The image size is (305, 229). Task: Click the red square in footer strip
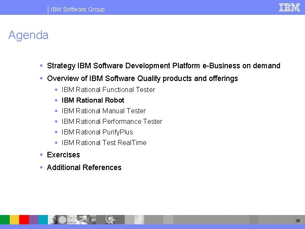[24, 220]
